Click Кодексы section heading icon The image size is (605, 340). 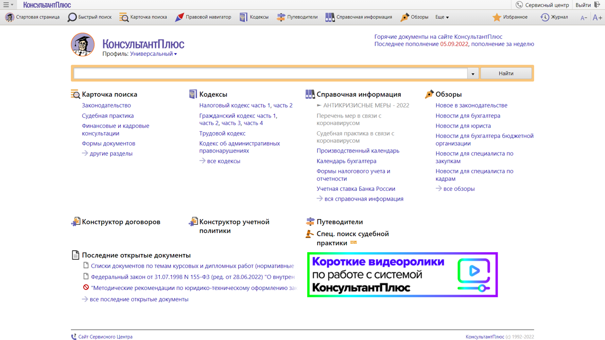click(193, 94)
